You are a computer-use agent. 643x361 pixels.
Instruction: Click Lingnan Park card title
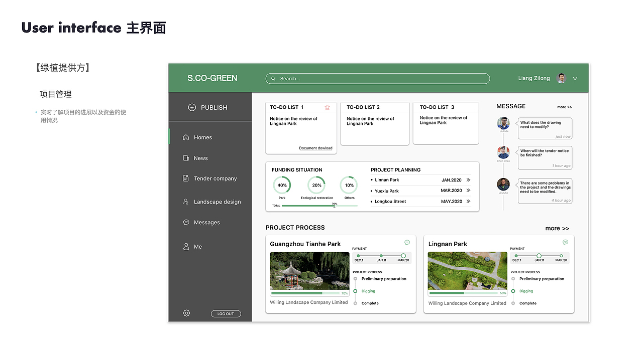448,244
